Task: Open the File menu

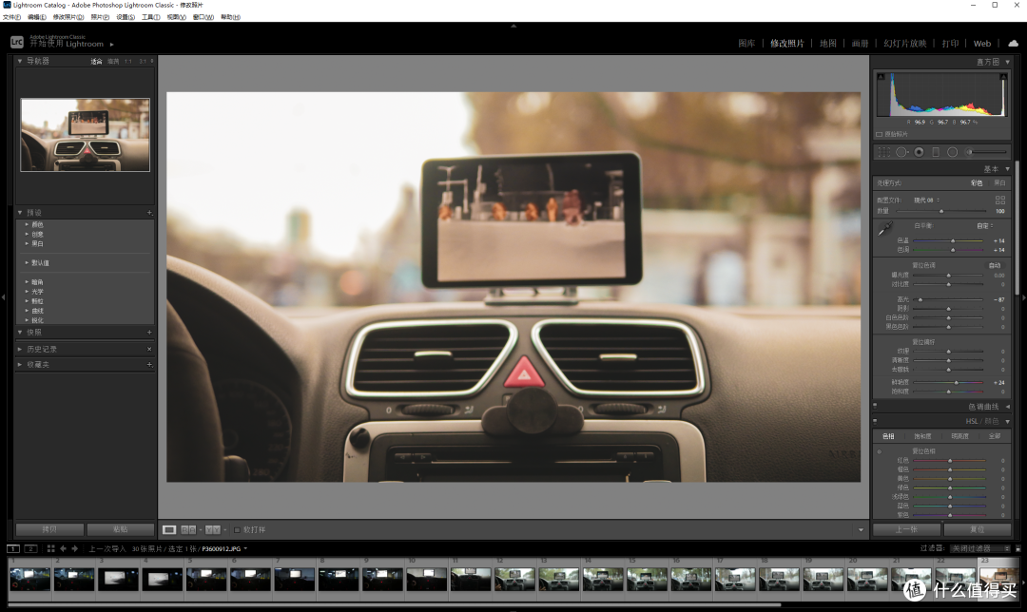Action: (11, 17)
